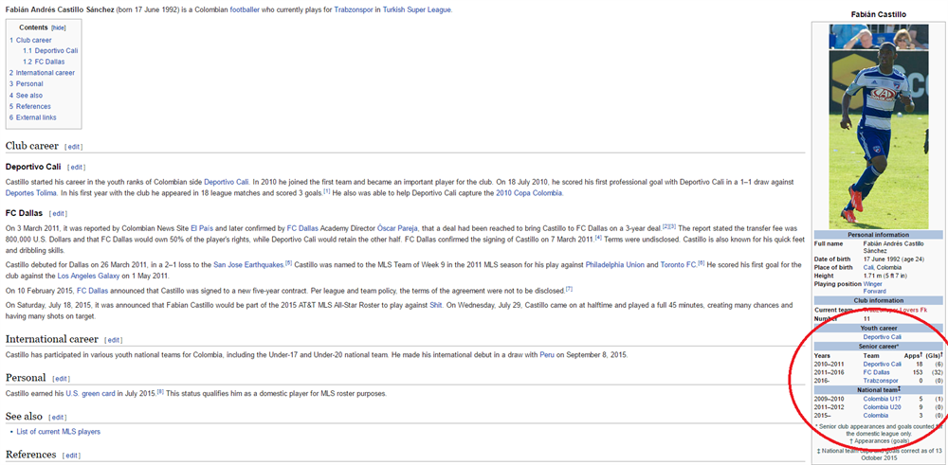948x465 pixels.
Task: Hide the Contents box using the hide toggle
Action: pyautogui.click(x=59, y=28)
